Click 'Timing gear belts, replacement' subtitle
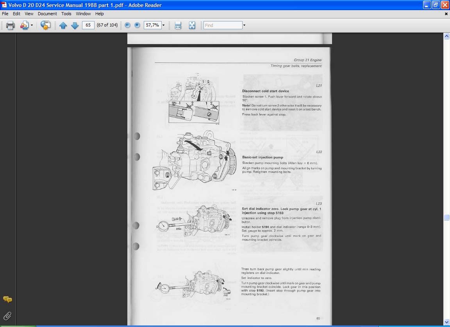The width and height of the screenshot is (450, 327). (296, 66)
